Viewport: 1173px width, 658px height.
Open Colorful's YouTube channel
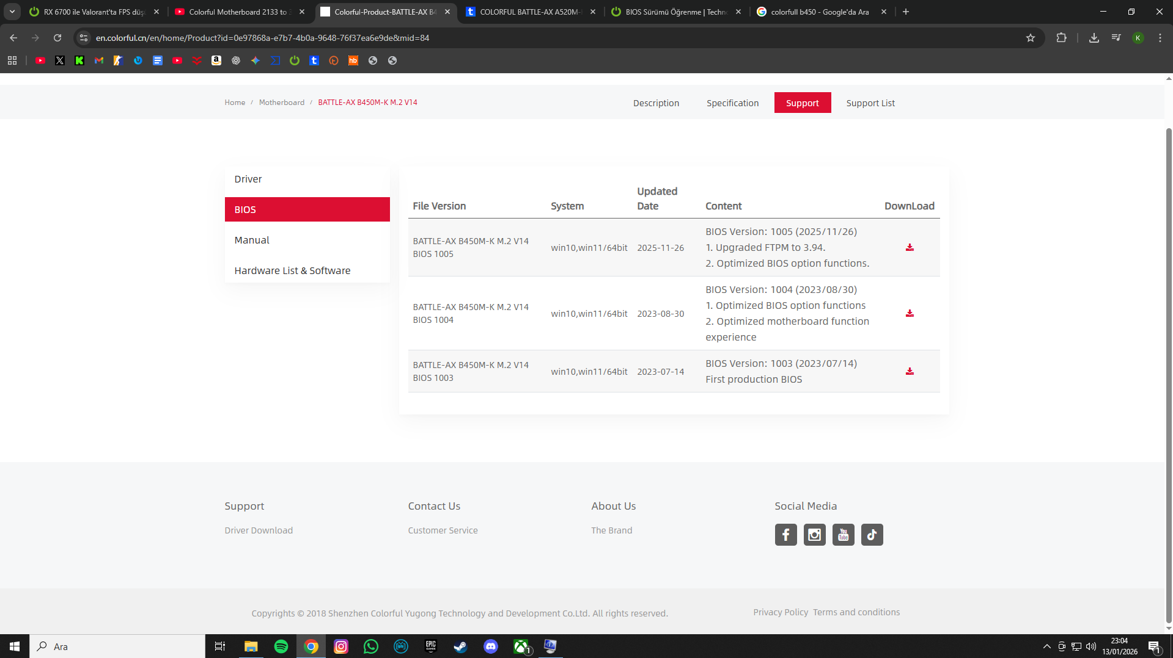coord(844,535)
